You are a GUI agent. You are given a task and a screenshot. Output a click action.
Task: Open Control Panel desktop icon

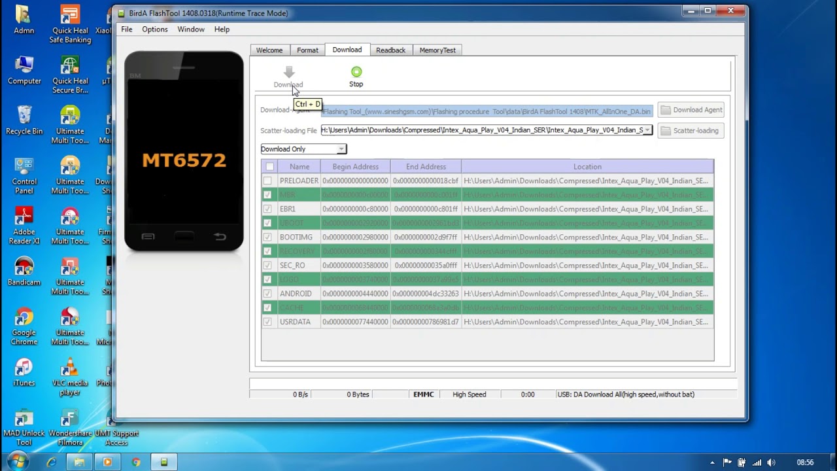(x=24, y=176)
